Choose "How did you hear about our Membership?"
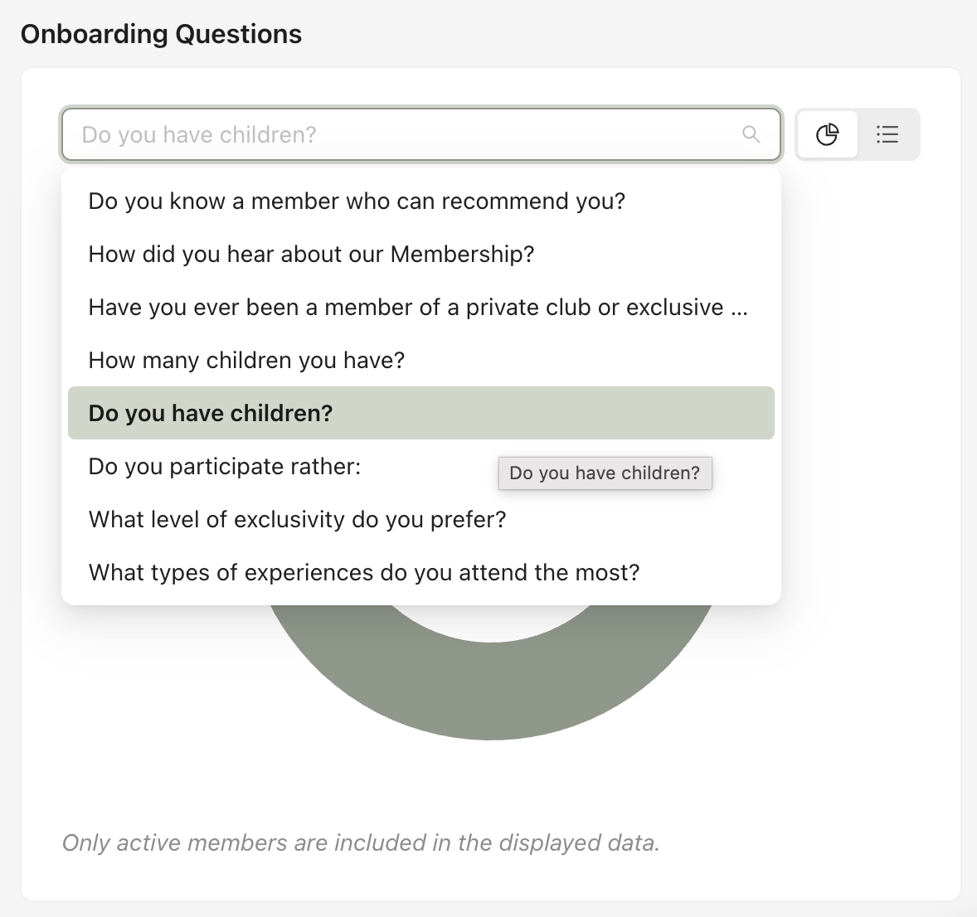The height and width of the screenshot is (917, 977). (x=311, y=255)
